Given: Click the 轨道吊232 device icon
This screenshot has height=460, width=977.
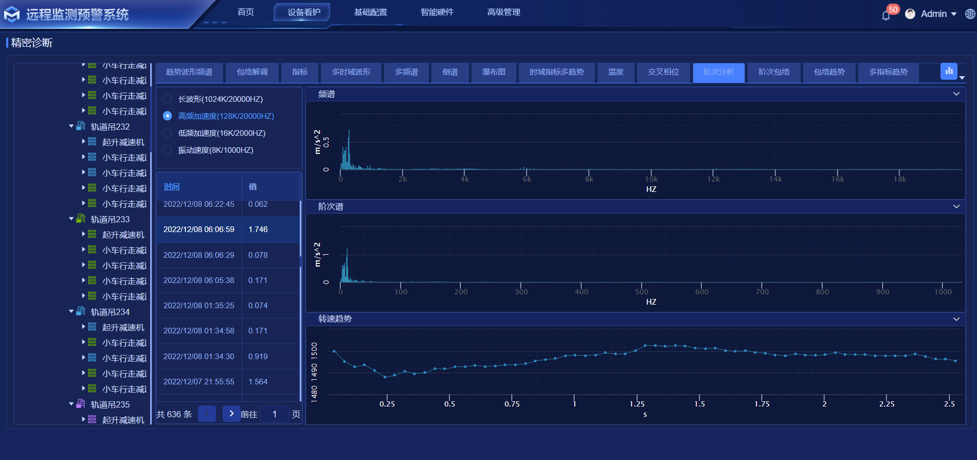Looking at the screenshot, I should [81, 126].
